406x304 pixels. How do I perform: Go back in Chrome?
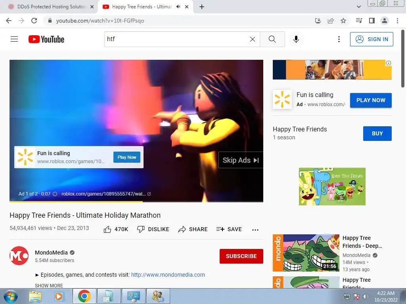[x=9, y=21]
